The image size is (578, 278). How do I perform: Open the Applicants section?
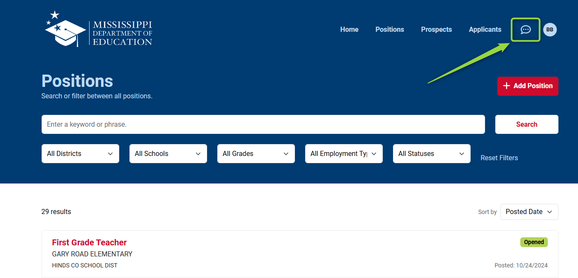(485, 30)
